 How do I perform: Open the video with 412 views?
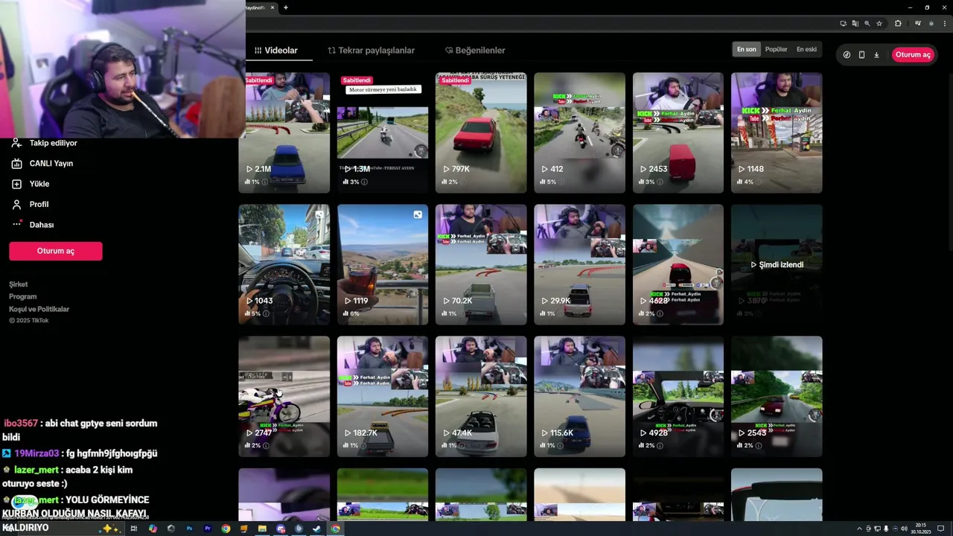[x=579, y=133]
